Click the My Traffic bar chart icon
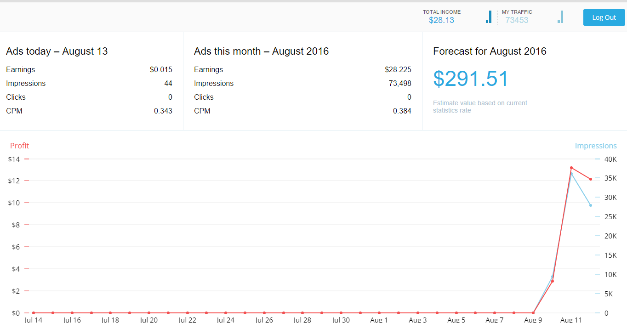This screenshot has height=323, width=627. pyautogui.click(x=560, y=17)
